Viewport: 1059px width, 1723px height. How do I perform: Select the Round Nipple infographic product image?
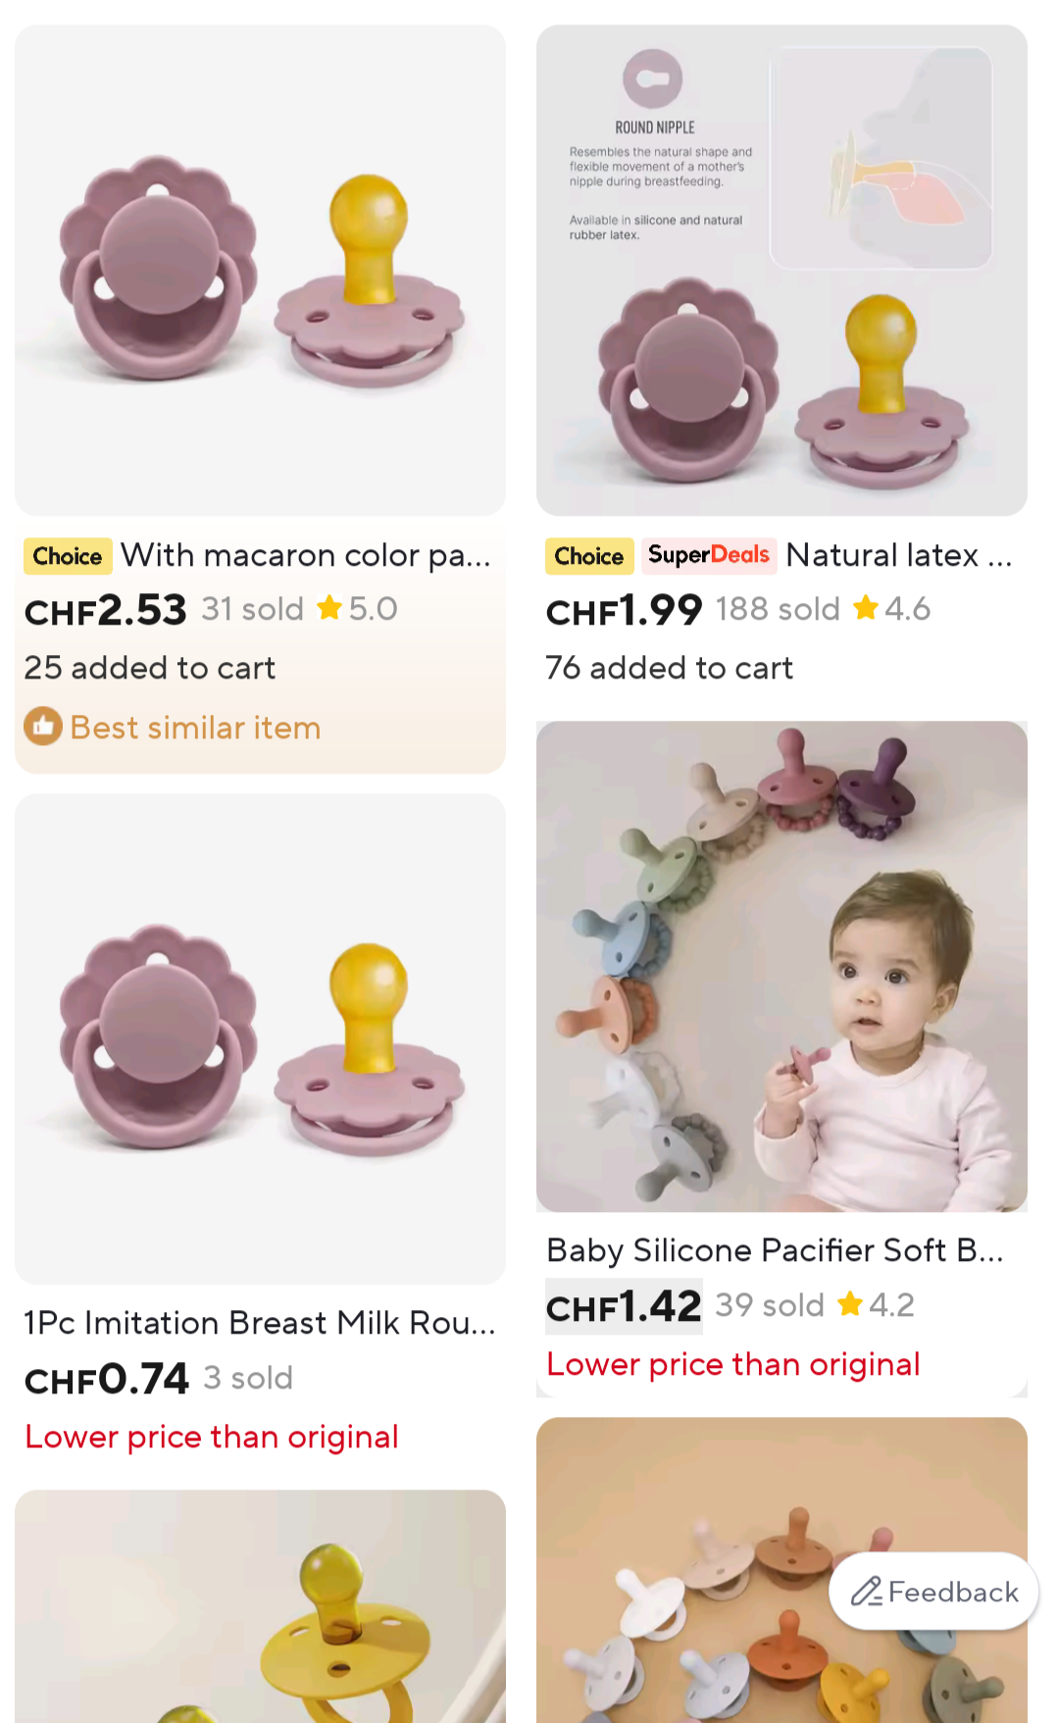(782, 271)
